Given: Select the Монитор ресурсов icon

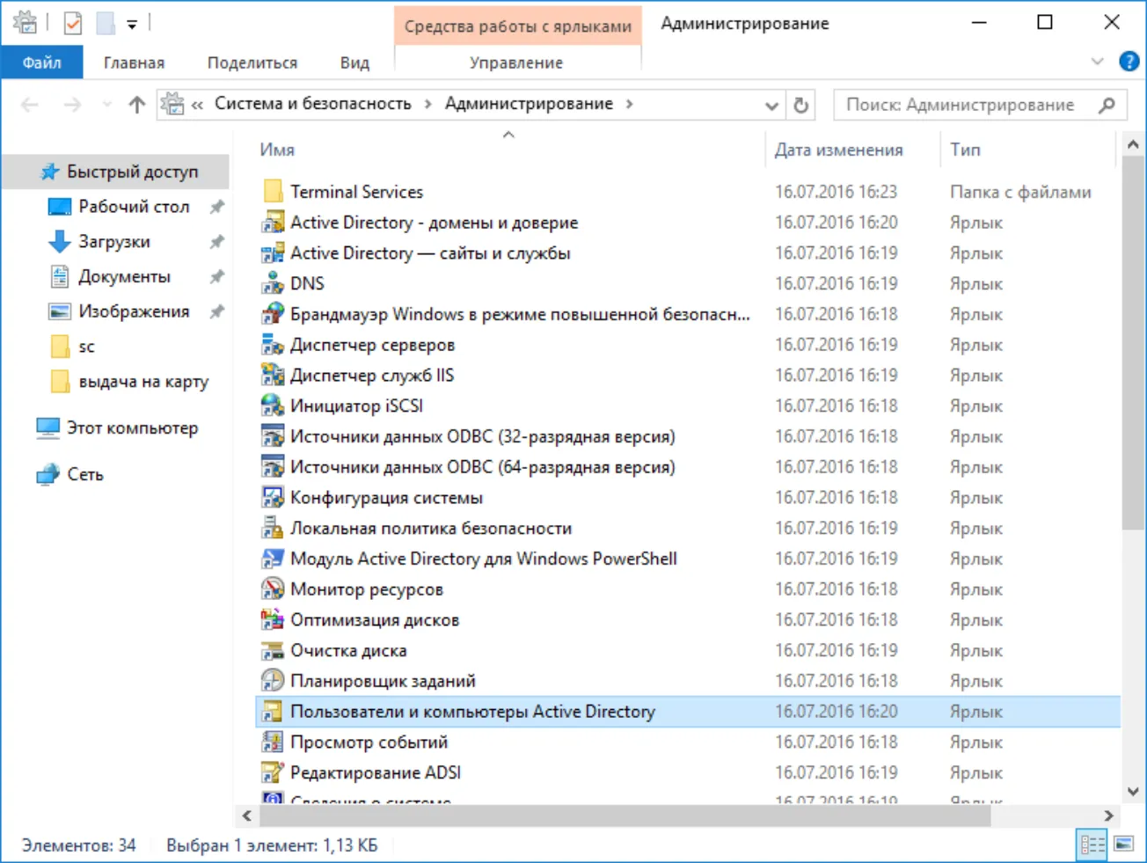Looking at the screenshot, I should point(273,589).
